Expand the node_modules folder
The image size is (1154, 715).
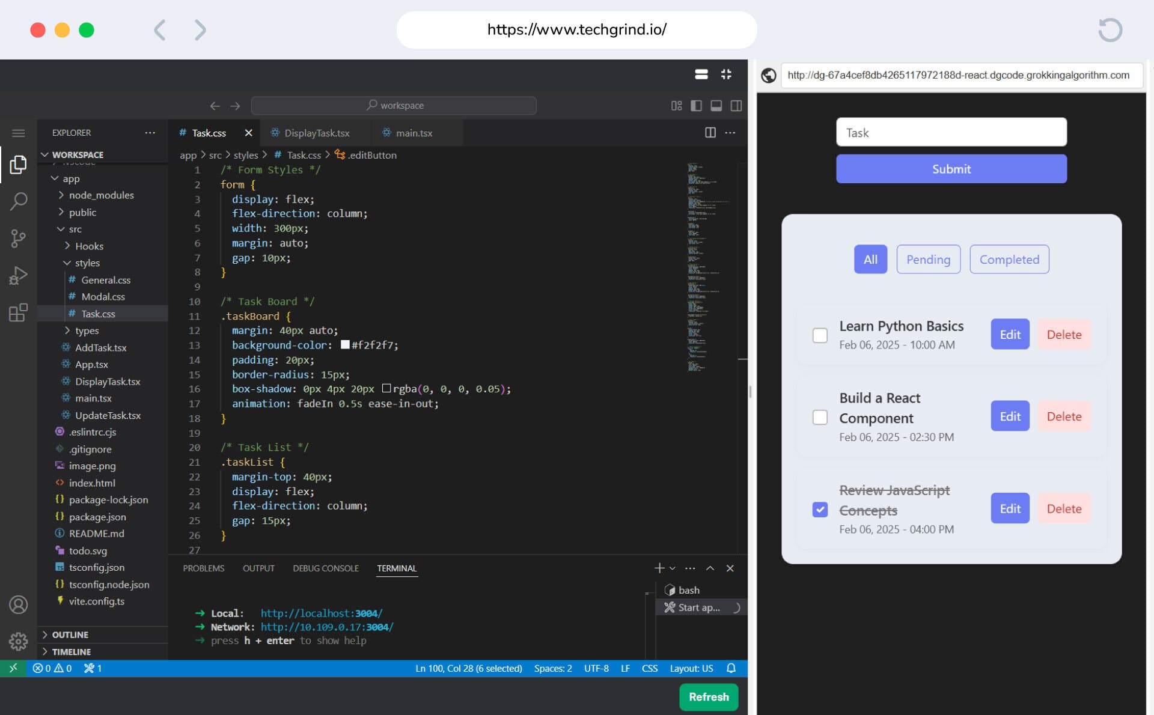pos(101,195)
